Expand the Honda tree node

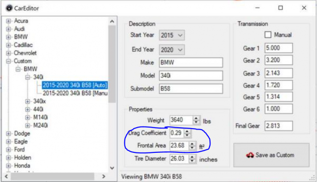coord(8,166)
